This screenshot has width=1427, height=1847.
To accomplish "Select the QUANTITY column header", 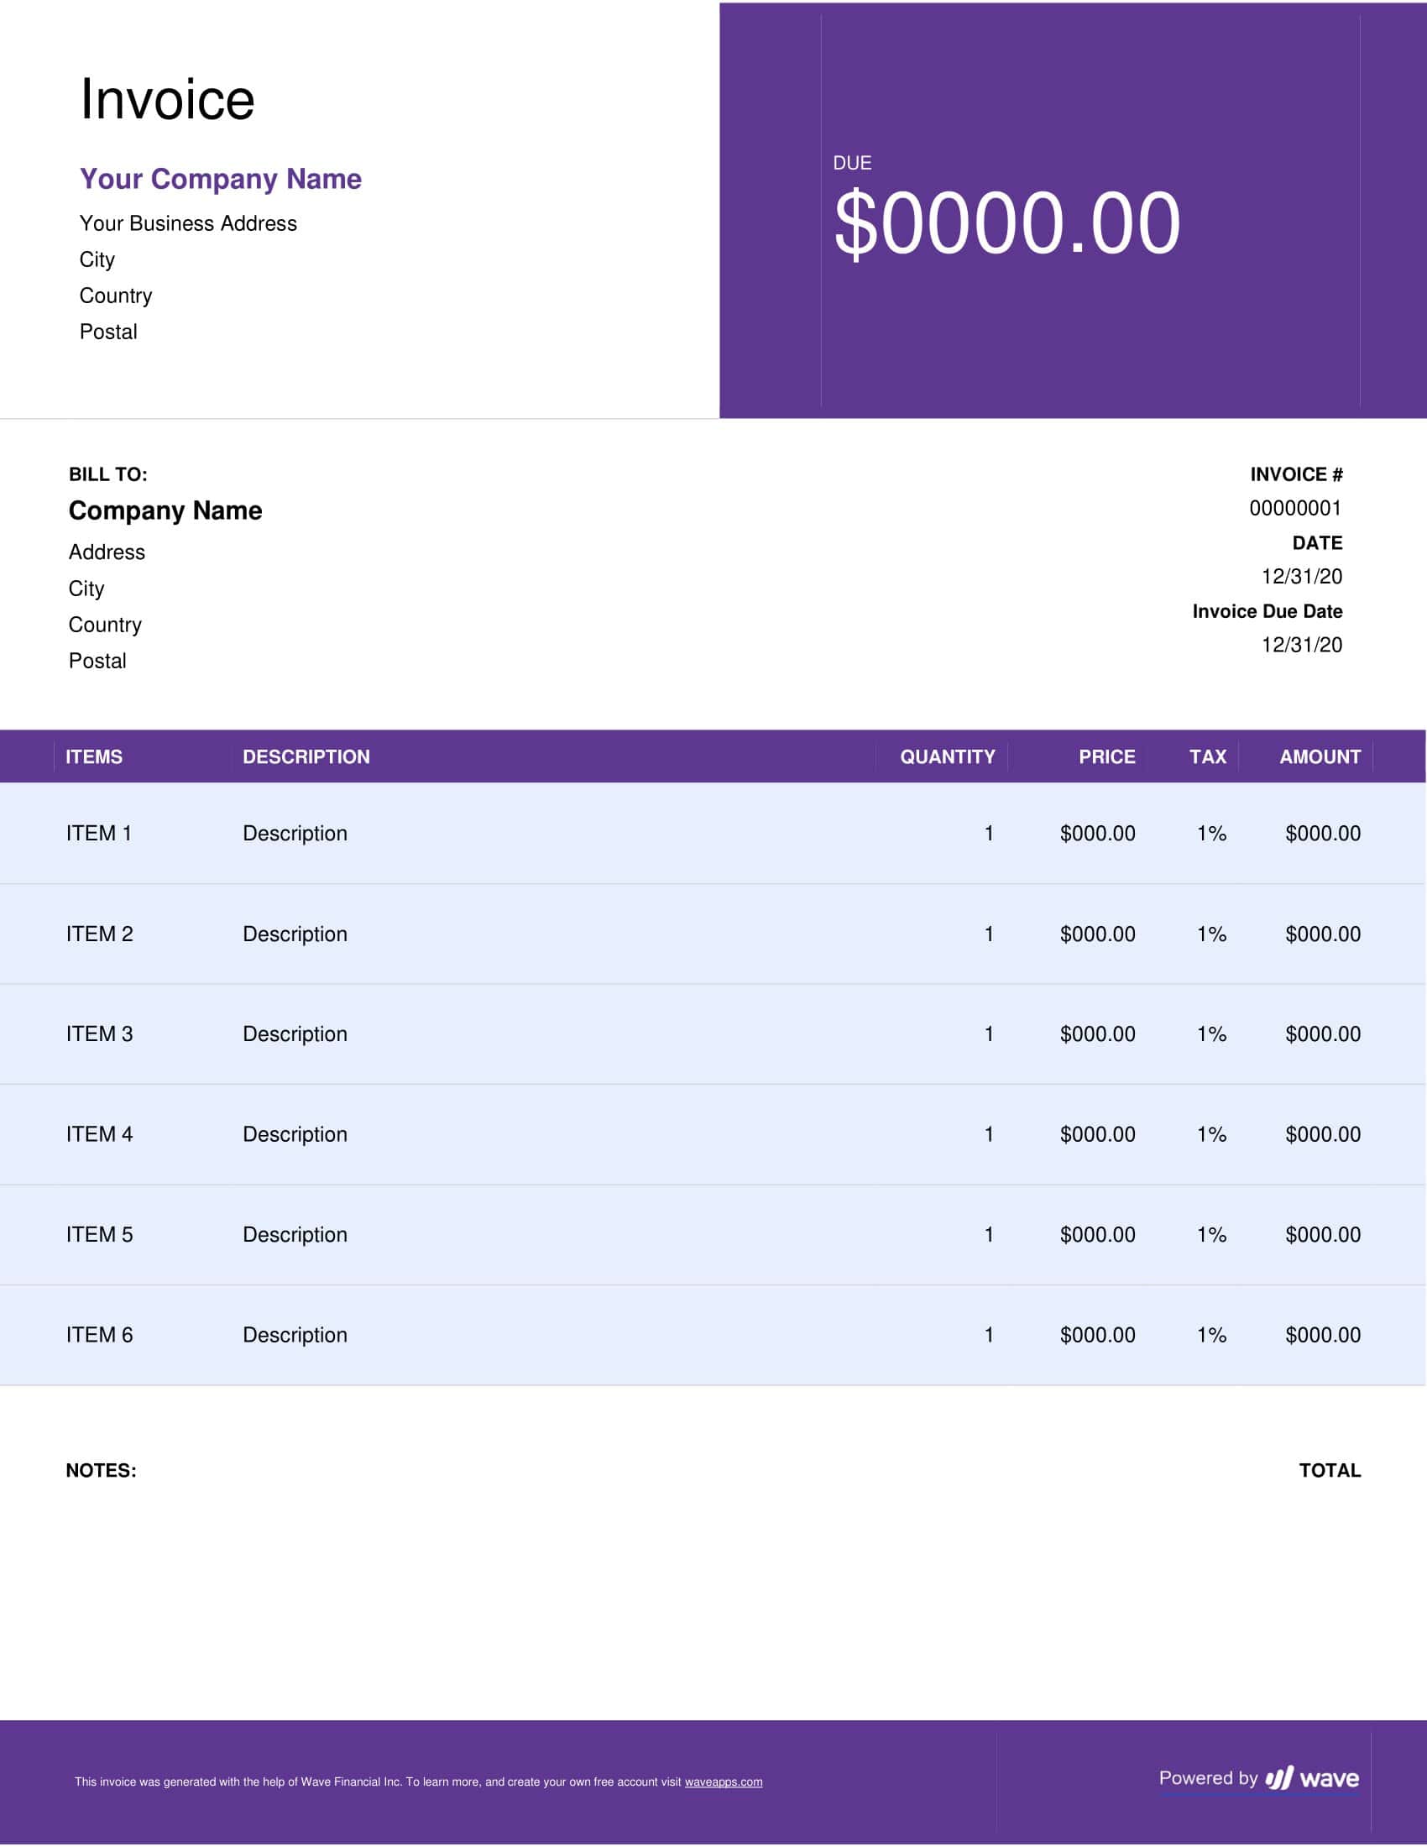I will click(947, 757).
